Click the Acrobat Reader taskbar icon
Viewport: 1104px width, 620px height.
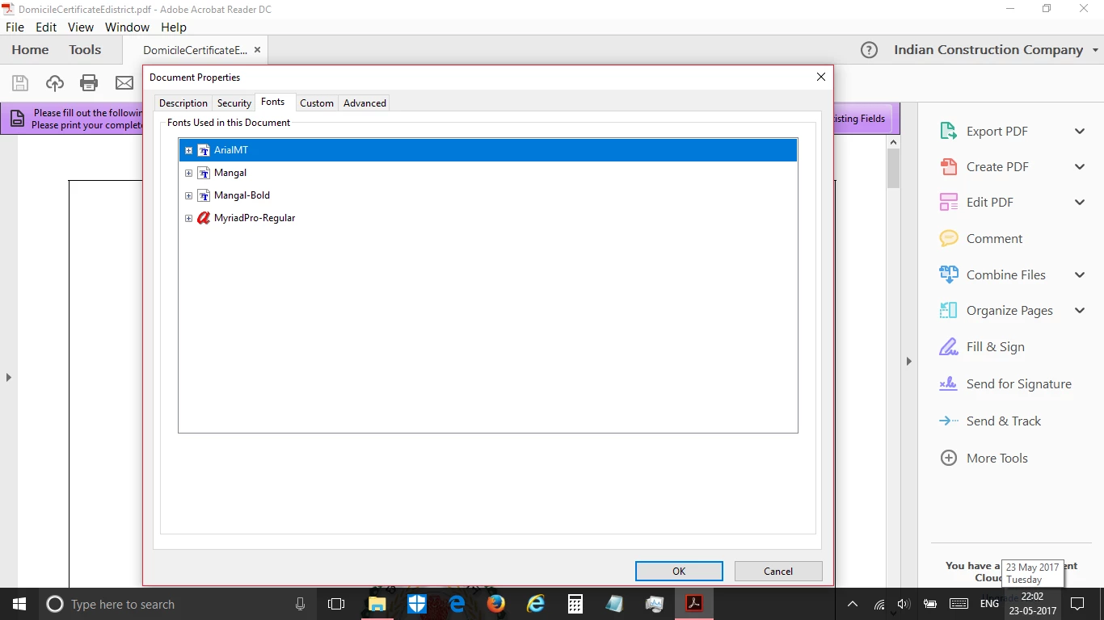pos(694,604)
